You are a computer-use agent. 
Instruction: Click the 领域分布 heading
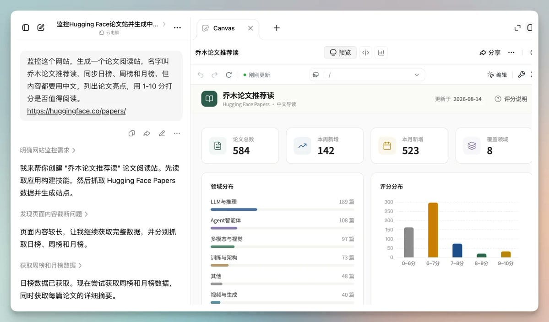click(222, 186)
